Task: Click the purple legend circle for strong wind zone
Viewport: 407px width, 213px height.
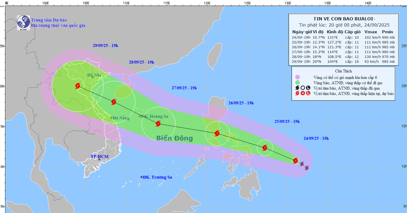Action: tap(297, 77)
